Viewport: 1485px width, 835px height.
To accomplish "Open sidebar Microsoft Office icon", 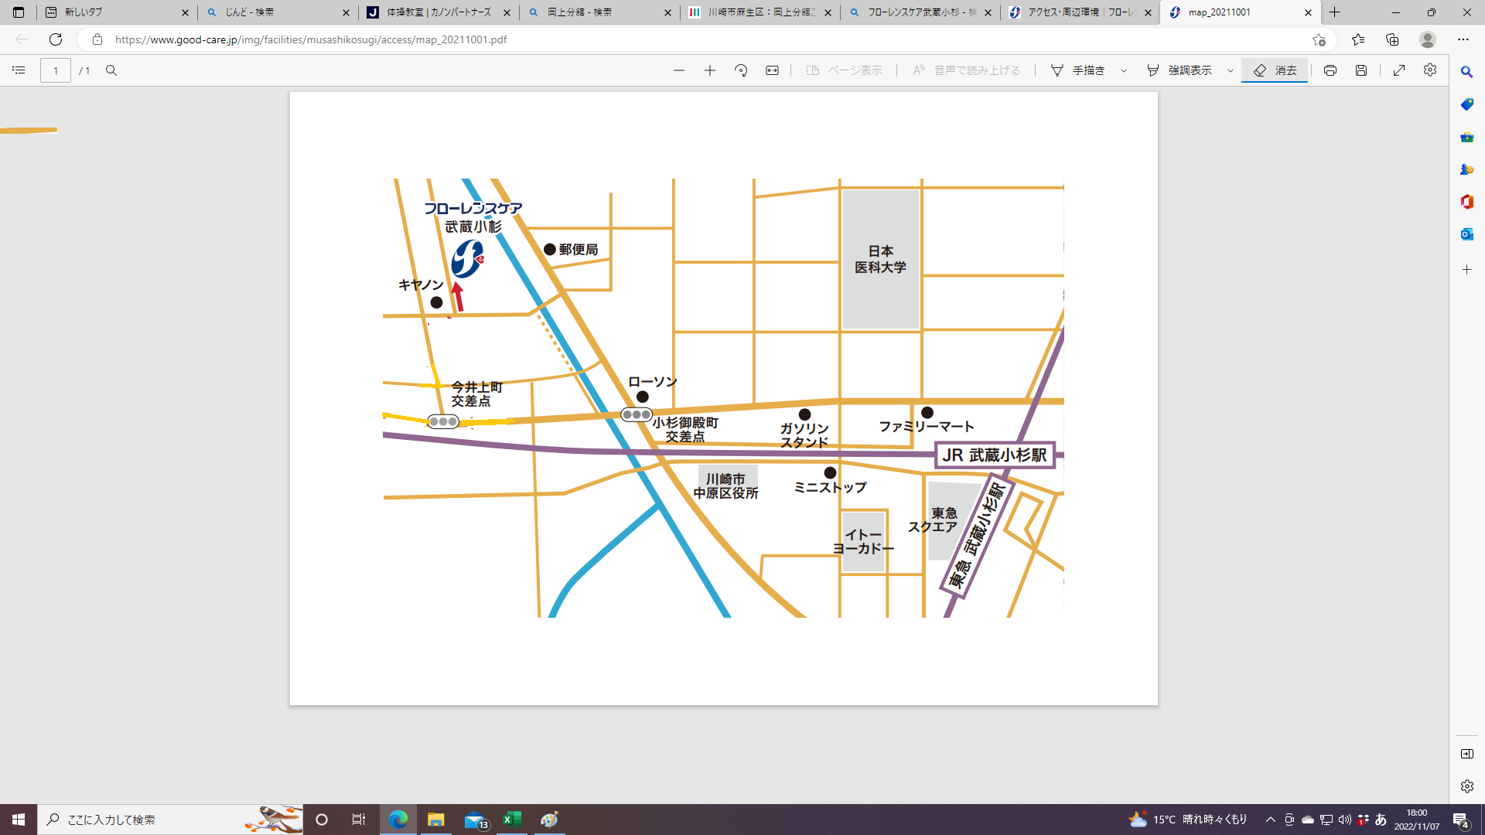I will (x=1466, y=202).
